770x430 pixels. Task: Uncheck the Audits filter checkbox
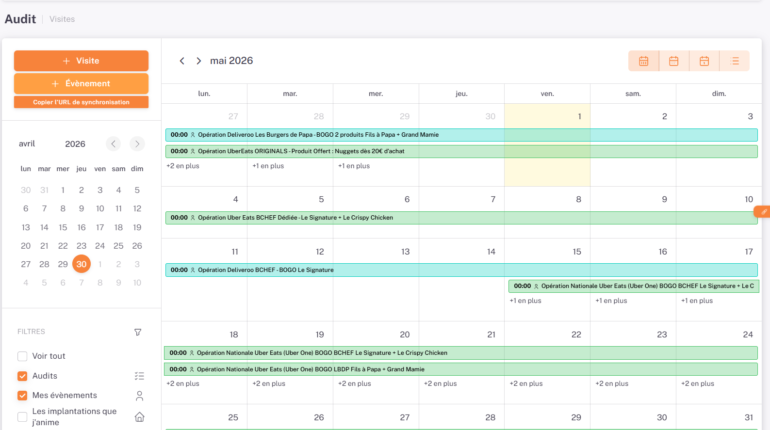coord(22,376)
